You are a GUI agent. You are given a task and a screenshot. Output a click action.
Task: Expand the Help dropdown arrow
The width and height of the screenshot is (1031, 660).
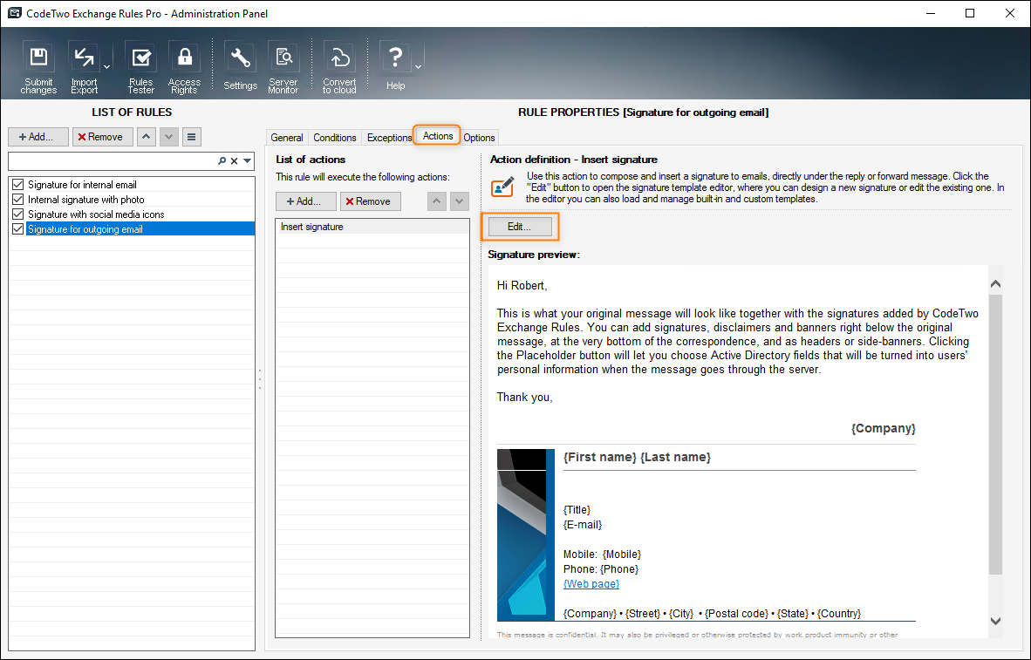tap(418, 67)
